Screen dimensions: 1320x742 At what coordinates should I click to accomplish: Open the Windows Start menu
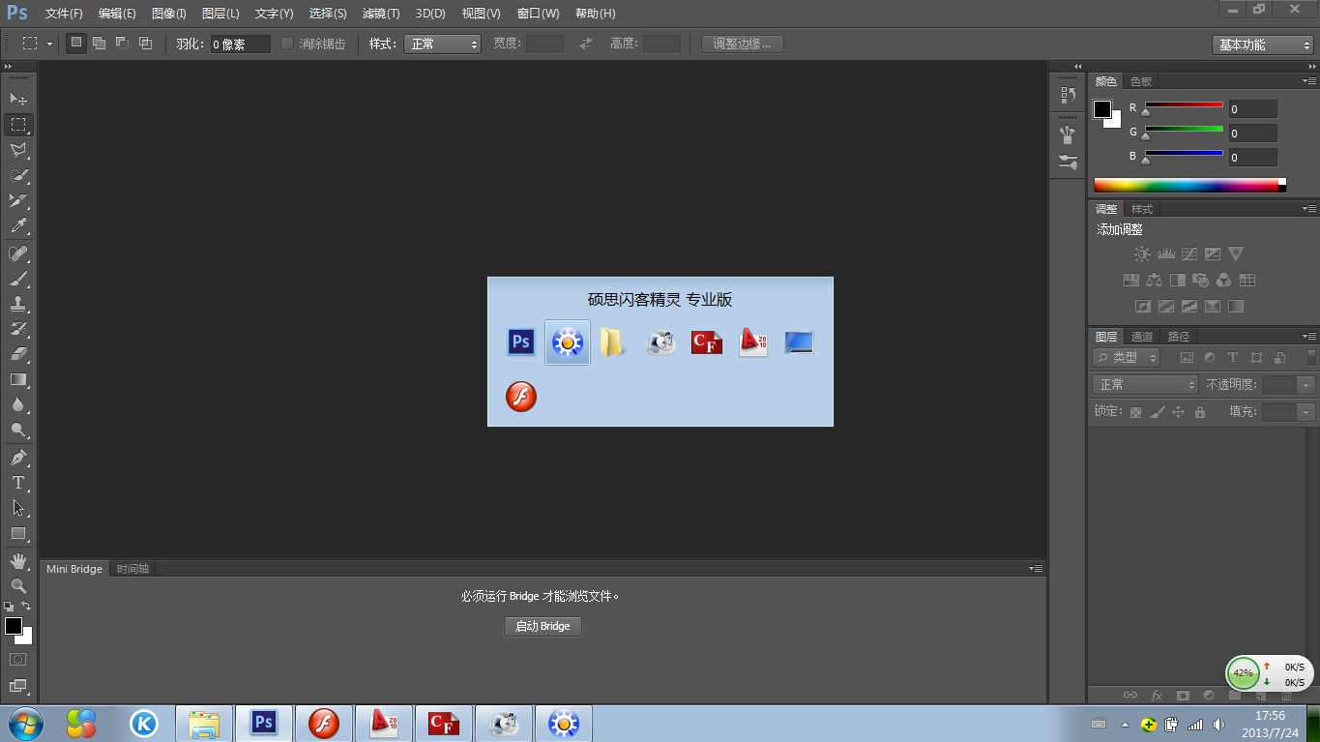[23, 723]
